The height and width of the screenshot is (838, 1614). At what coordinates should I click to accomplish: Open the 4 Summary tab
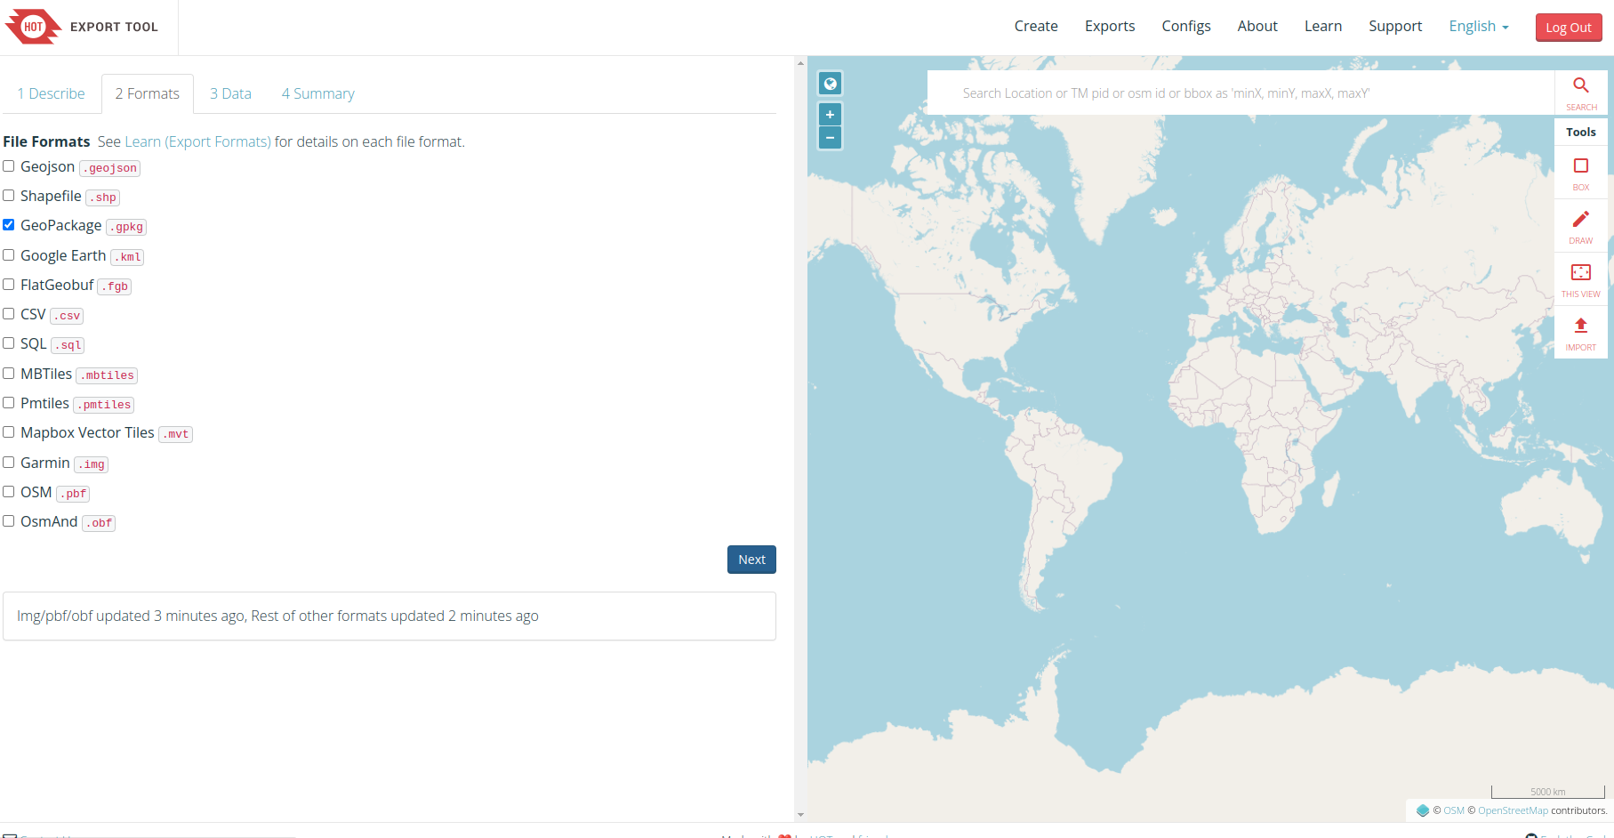point(317,93)
